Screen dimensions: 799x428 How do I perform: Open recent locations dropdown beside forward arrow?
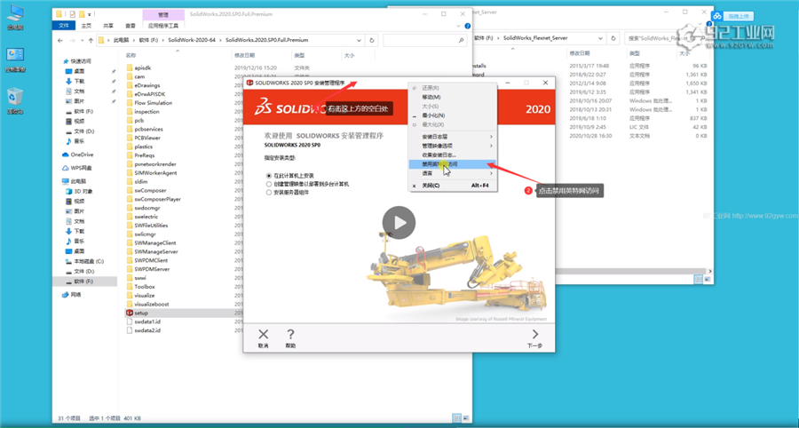[82, 40]
